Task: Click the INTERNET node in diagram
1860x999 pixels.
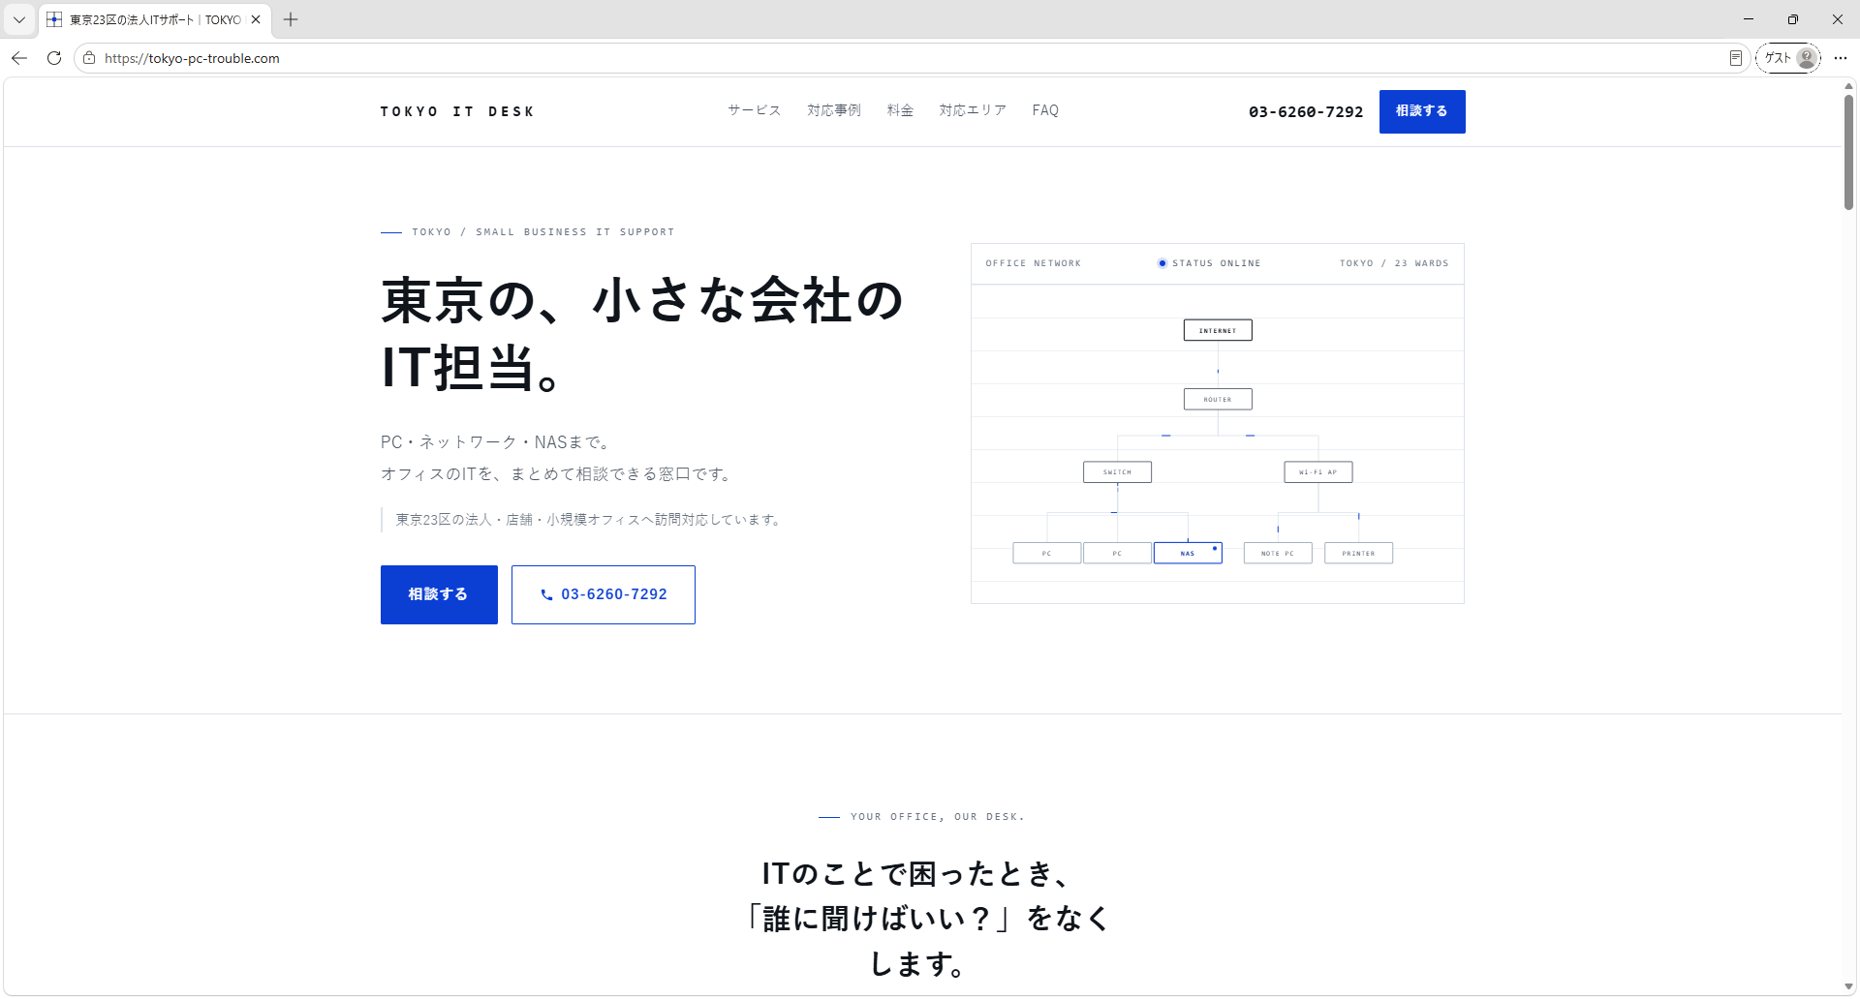Action: coord(1218,330)
